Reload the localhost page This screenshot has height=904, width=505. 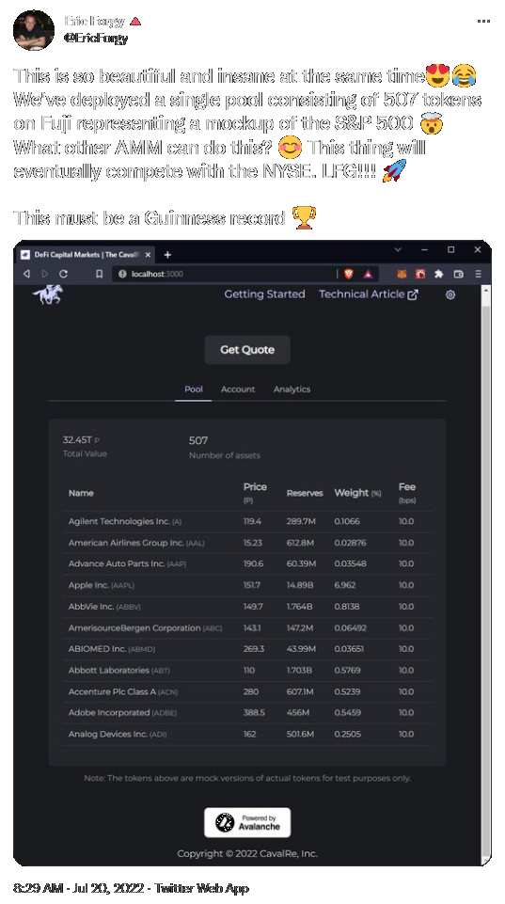pyautogui.click(x=63, y=274)
